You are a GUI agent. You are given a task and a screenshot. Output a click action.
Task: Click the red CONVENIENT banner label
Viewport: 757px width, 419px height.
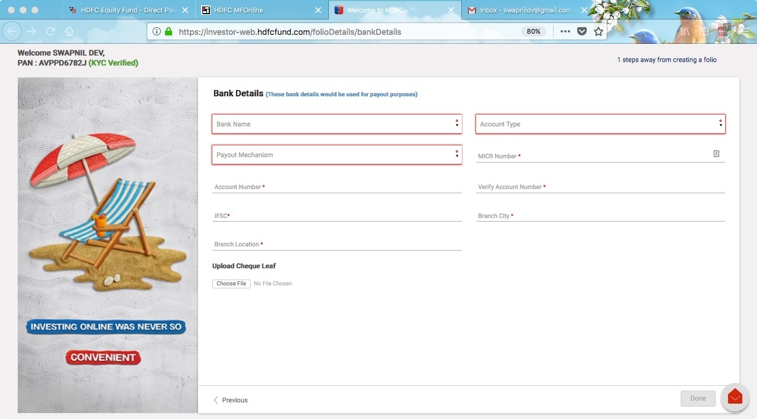pyautogui.click(x=103, y=357)
